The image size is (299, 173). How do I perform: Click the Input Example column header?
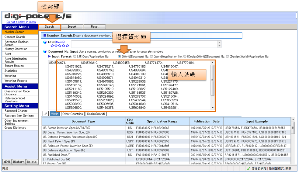257,122
